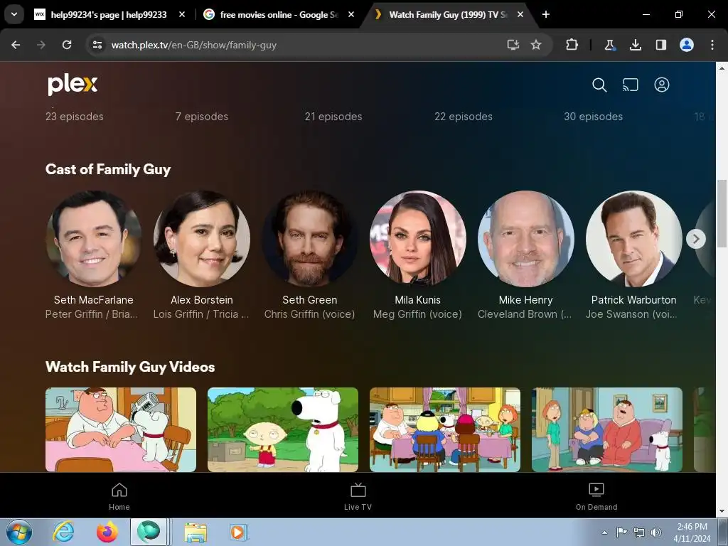Show hidden tray icons arrow
This screenshot has width=728, height=546.
[604, 532]
